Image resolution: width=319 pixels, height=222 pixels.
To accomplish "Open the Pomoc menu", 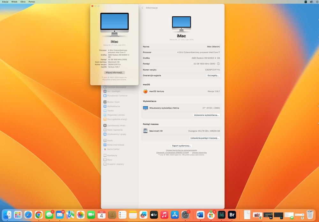I will (32, 2).
